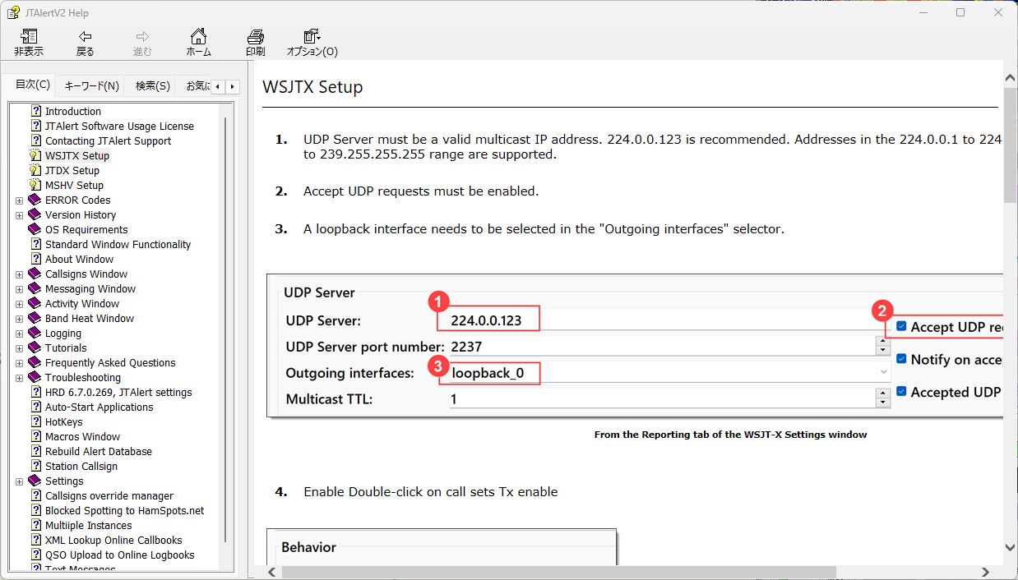Viewport: 1018px width, 580px height.
Task: Click the Settings book icon
Action: coord(35,481)
